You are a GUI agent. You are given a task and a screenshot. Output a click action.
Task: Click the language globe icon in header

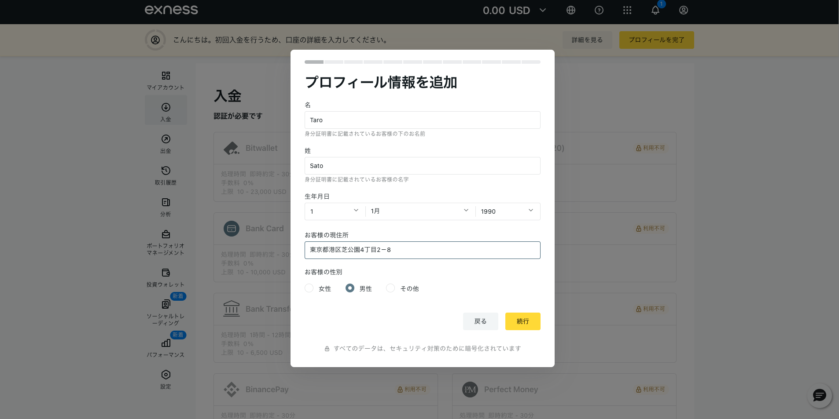pyautogui.click(x=570, y=10)
